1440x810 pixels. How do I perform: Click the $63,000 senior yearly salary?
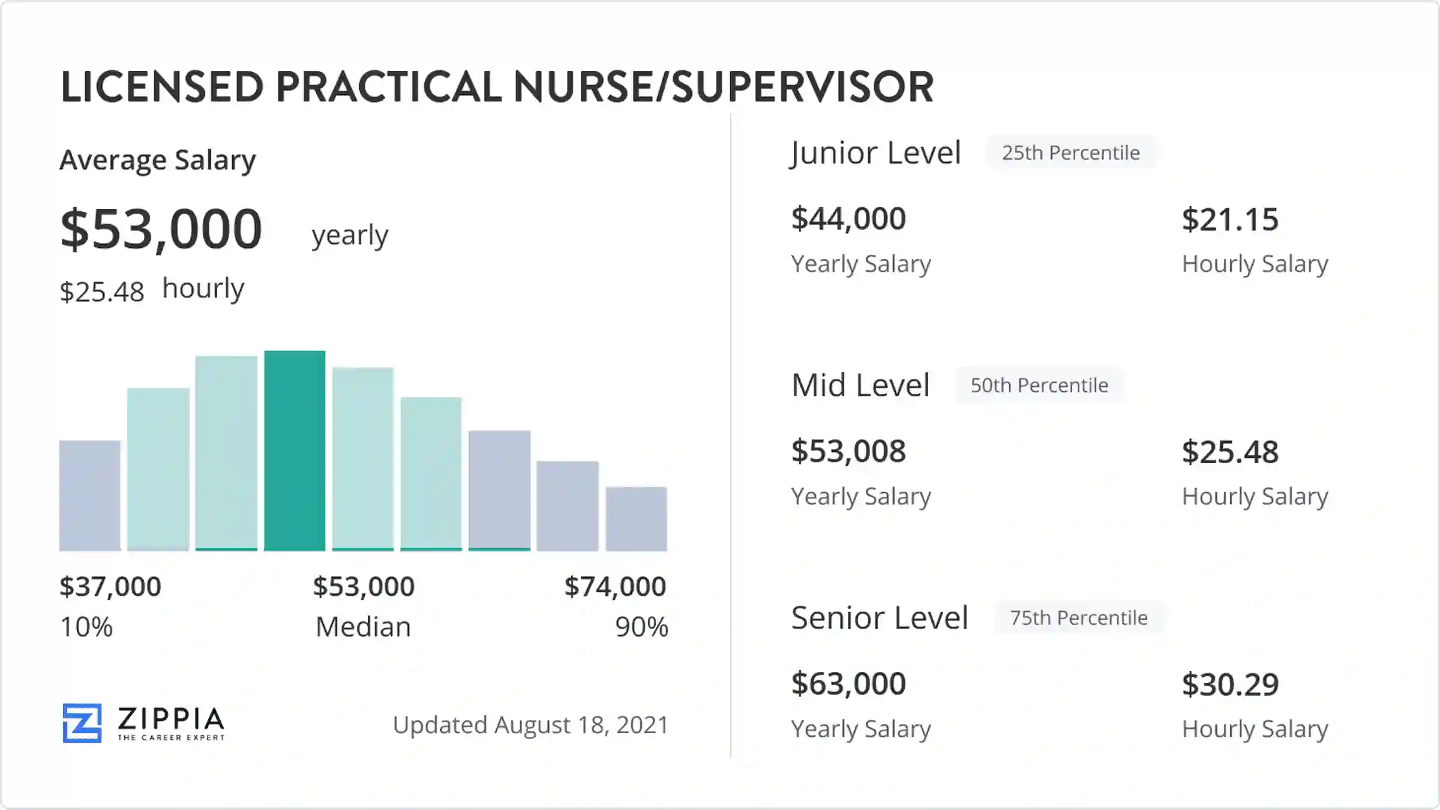(848, 683)
